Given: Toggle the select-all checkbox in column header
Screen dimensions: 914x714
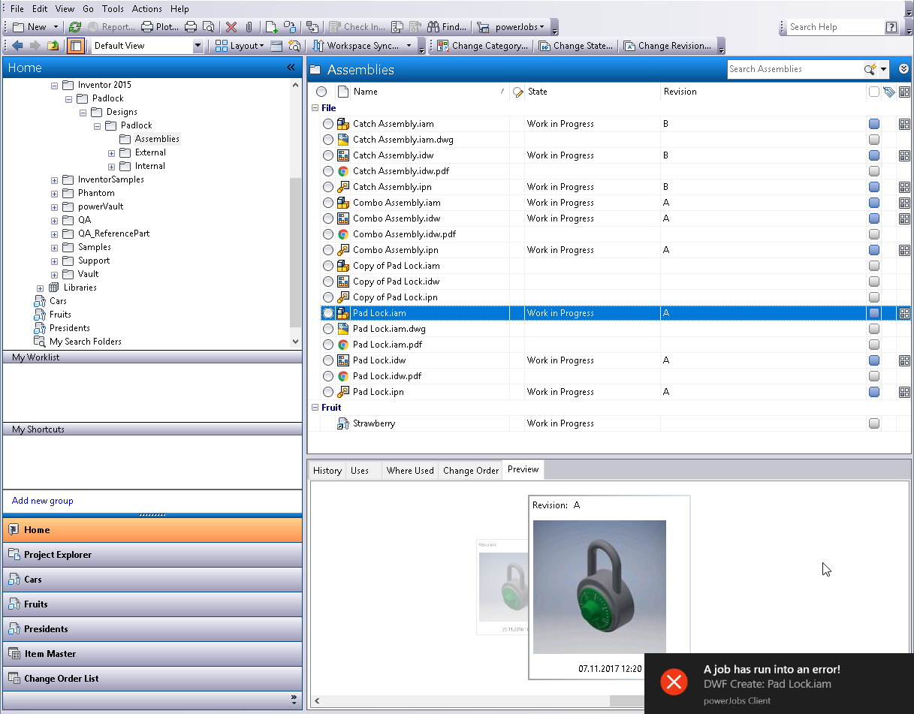Looking at the screenshot, I should (873, 92).
